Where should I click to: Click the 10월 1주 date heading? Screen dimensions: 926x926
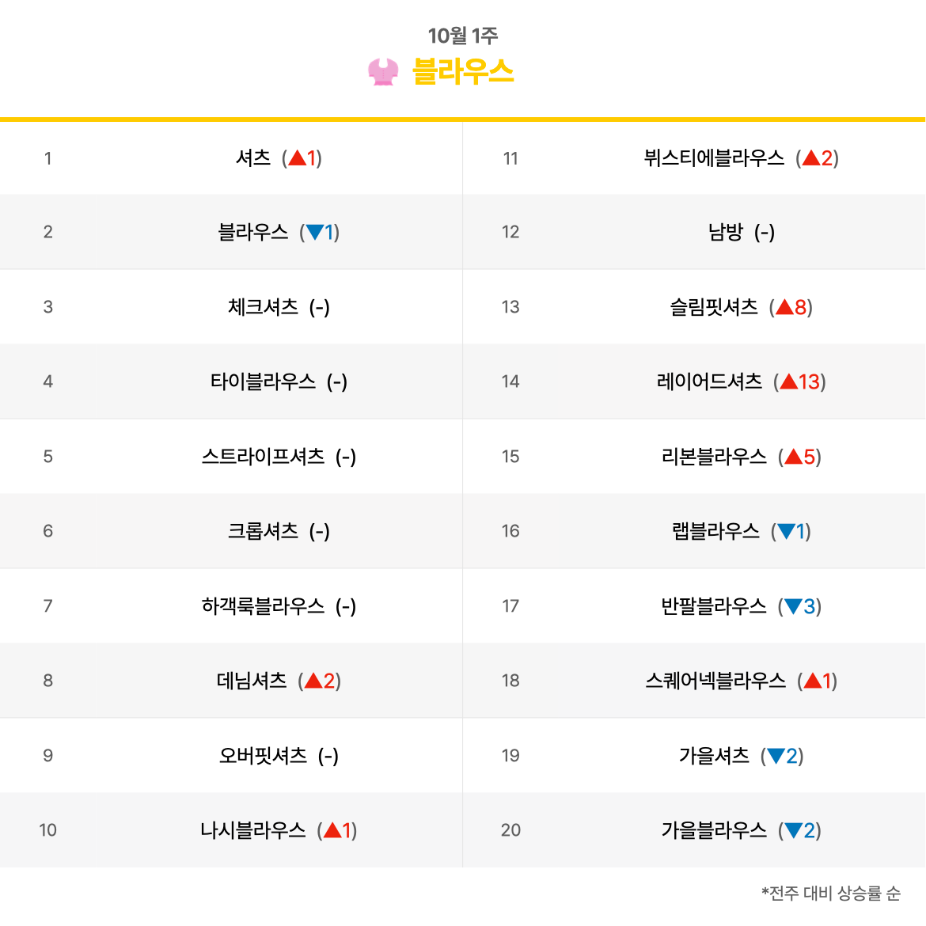pos(463,36)
